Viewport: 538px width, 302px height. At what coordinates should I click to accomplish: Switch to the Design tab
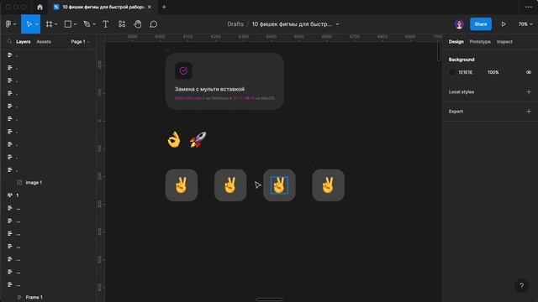(x=456, y=42)
